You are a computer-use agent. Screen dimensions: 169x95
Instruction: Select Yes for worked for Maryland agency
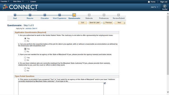click(25, 58)
